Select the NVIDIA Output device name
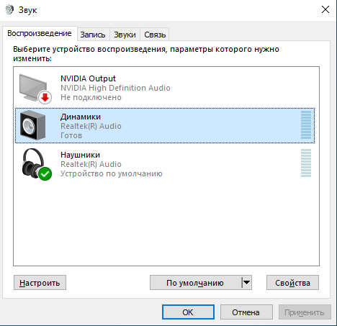This screenshot has width=337, height=326. click(88, 78)
